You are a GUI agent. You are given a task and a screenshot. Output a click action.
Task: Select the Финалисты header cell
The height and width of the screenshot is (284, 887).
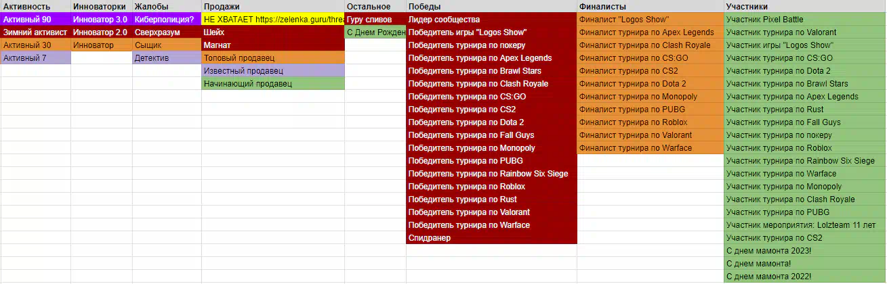pos(651,6)
